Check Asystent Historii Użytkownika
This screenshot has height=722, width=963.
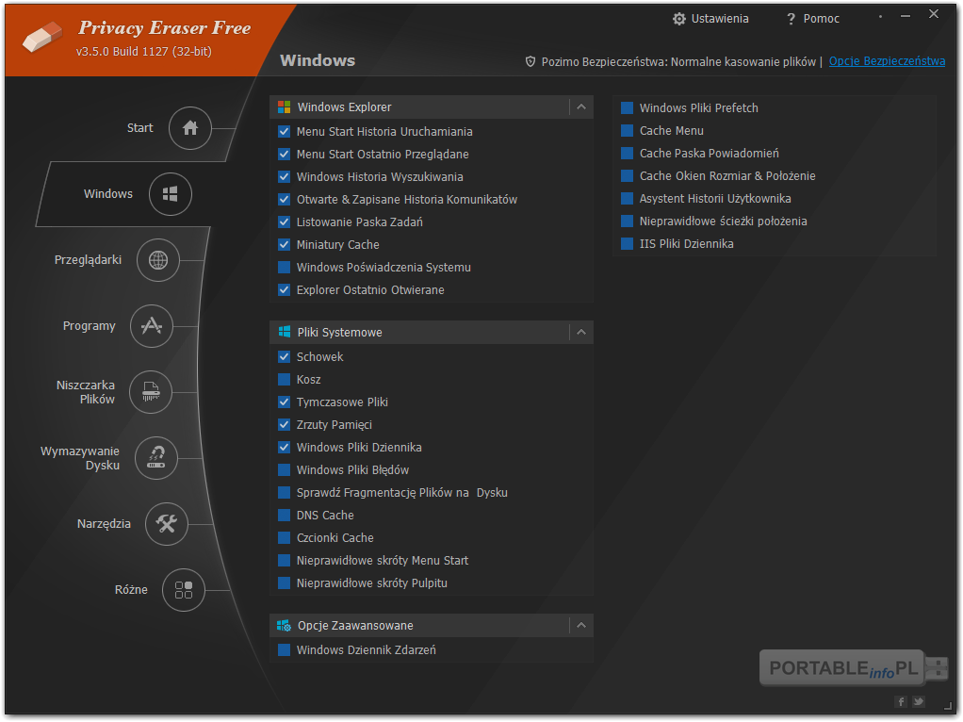click(x=627, y=199)
